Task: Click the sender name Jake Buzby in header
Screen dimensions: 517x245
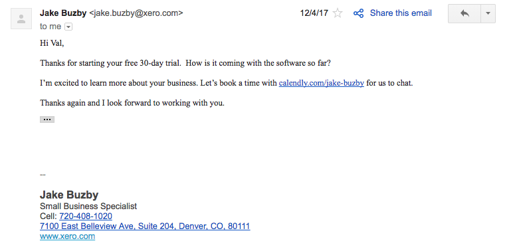Action: pyautogui.click(x=63, y=13)
